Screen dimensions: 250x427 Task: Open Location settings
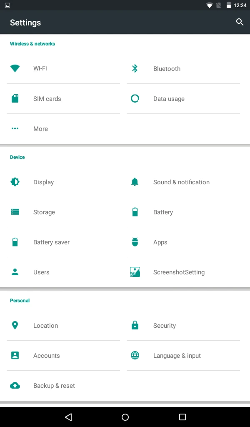click(x=63, y=325)
